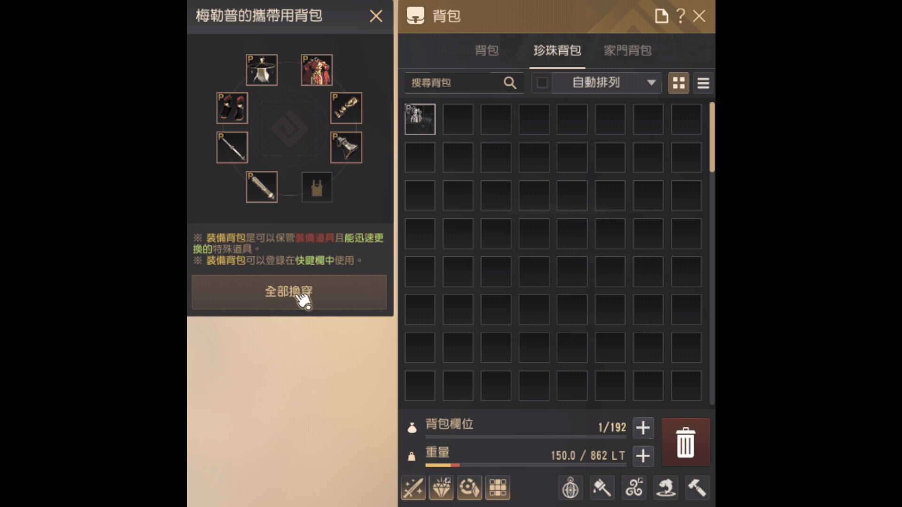
Task: Click the trash can delete icon
Action: tap(685, 442)
